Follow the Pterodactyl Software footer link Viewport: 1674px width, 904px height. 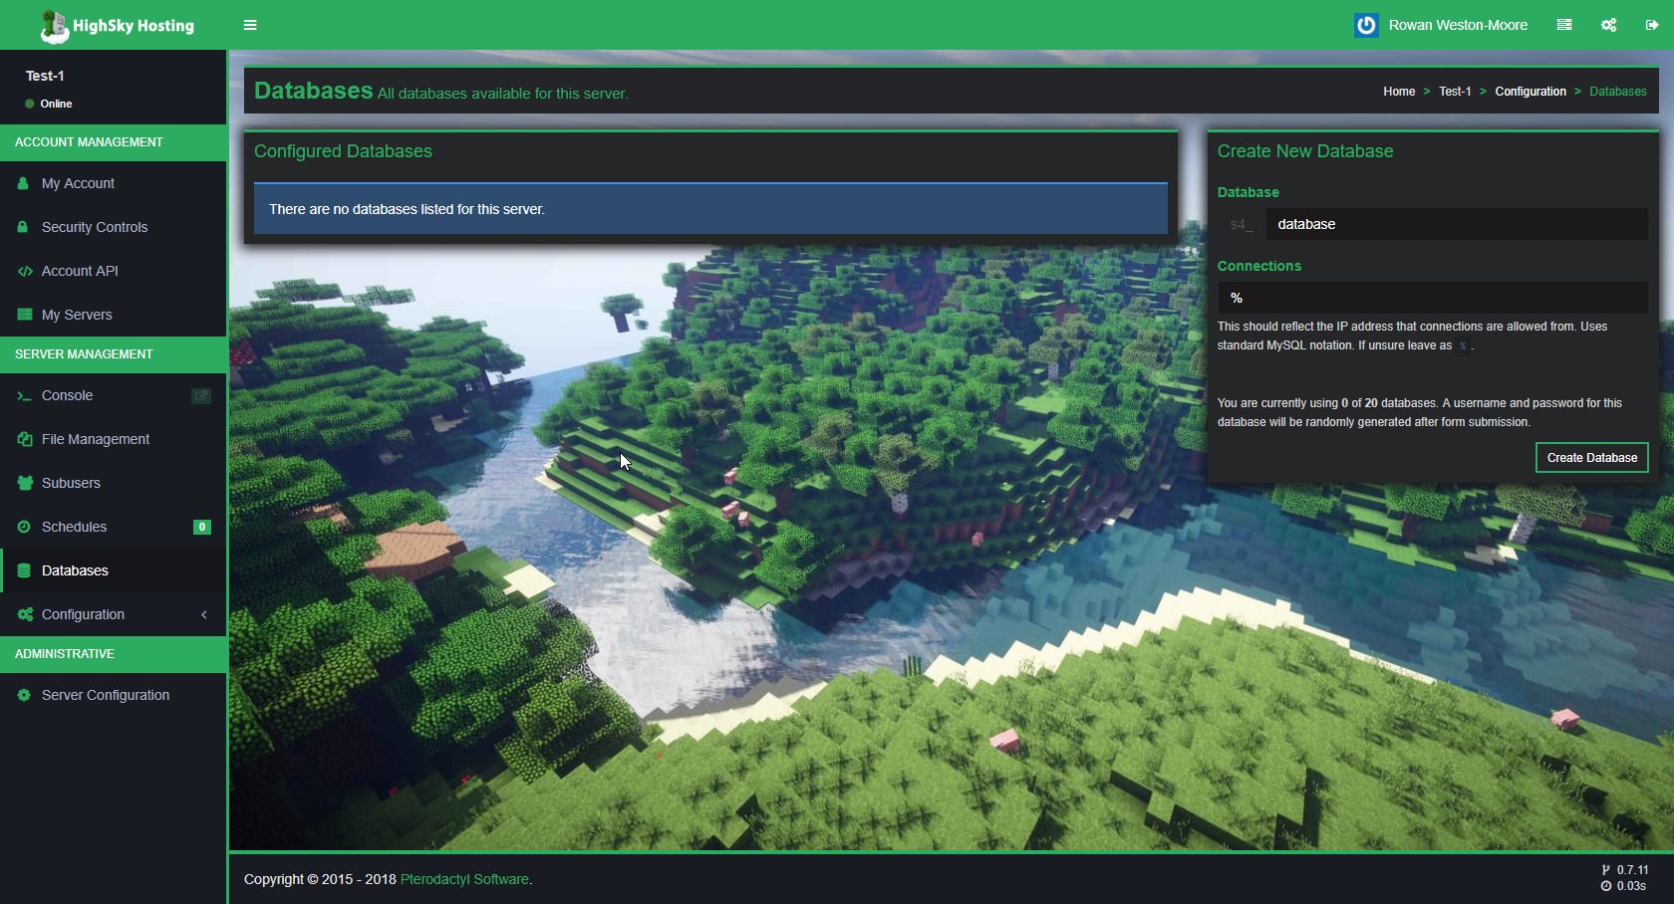coord(464,879)
